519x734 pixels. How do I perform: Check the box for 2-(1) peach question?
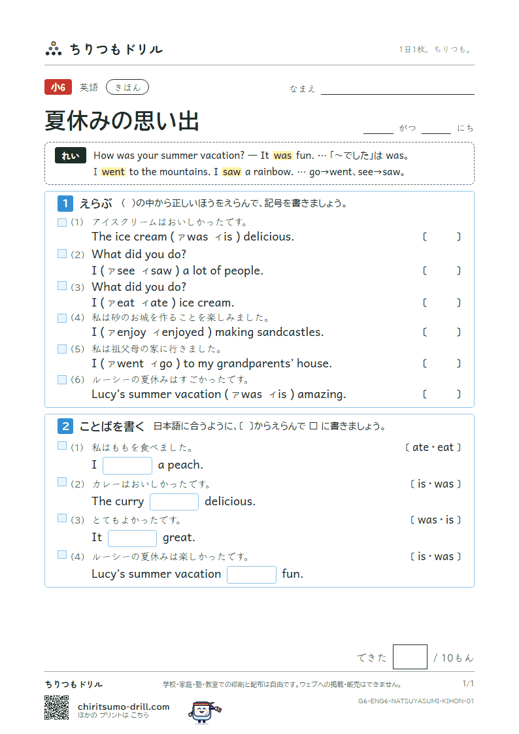click(x=62, y=446)
